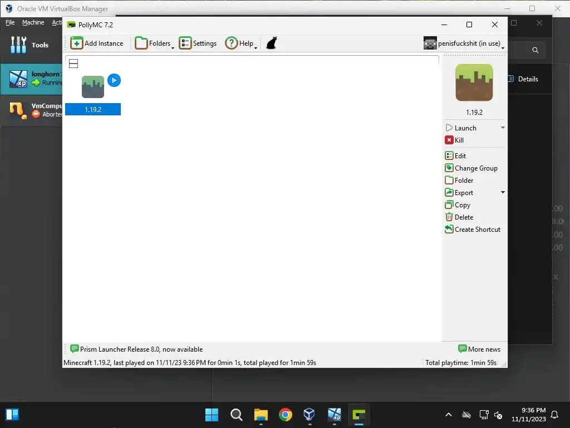This screenshot has width=570, height=428.
Task: Click Create Shortcut action
Action: coord(473,229)
